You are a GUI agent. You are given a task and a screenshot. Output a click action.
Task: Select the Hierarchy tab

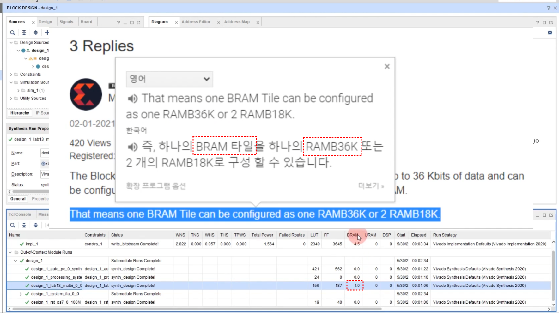tap(20, 113)
